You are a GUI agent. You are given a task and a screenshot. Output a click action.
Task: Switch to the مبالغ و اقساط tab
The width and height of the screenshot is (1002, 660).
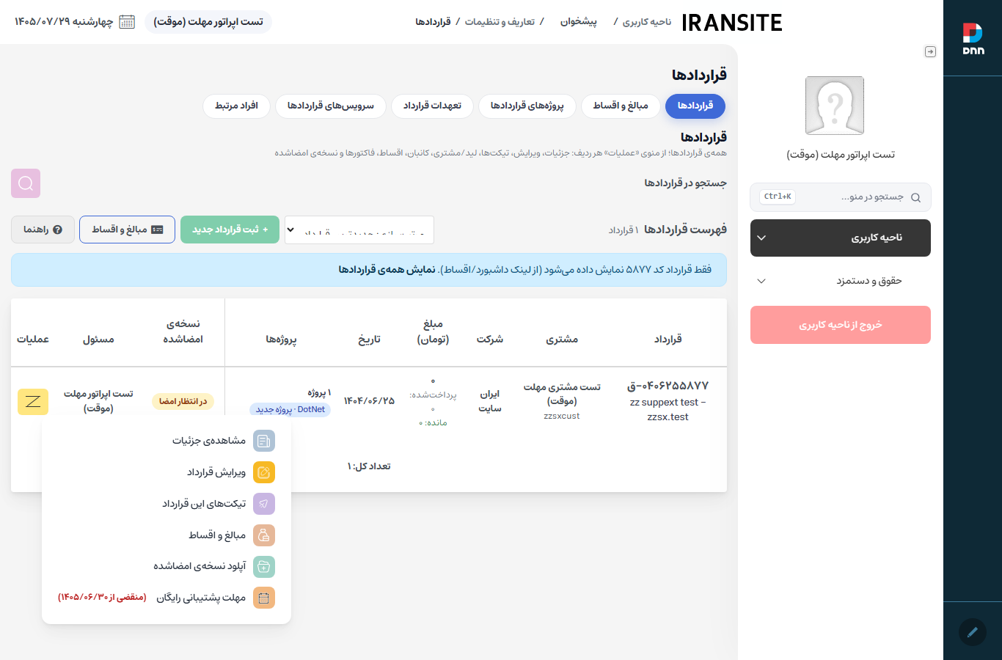click(x=621, y=106)
